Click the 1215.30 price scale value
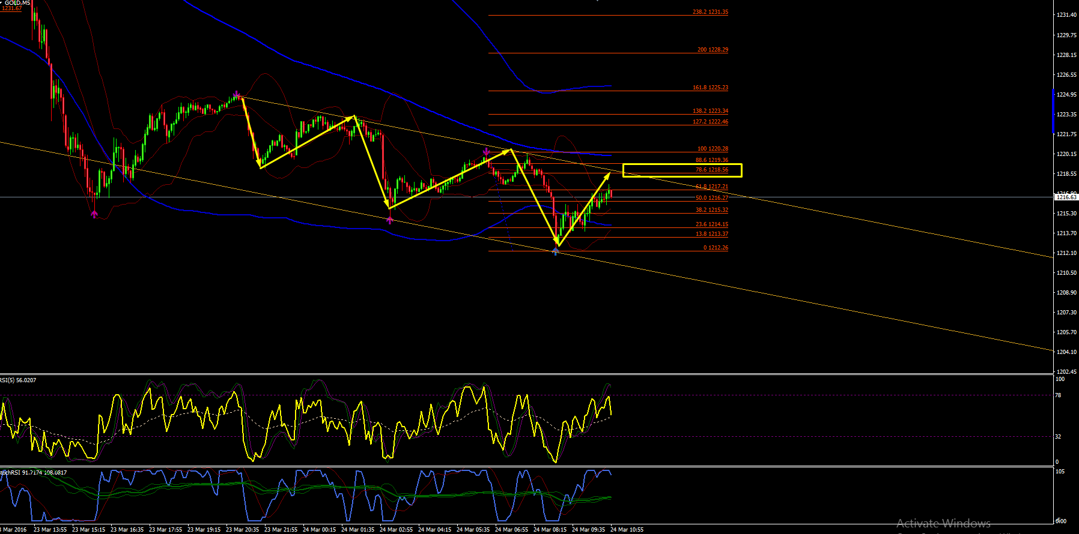Viewport: 1079px width, 534px height. click(1066, 214)
